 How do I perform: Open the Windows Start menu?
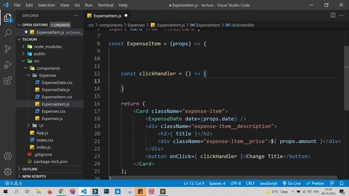pos(5,191)
